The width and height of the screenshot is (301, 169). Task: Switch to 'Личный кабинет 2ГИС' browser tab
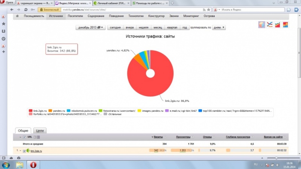[111, 3]
